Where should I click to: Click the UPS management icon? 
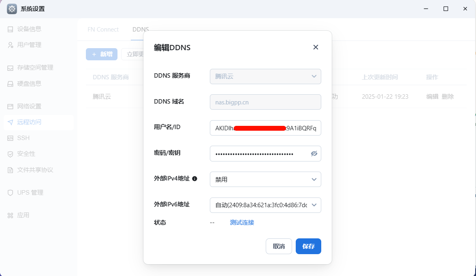click(x=11, y=193)
